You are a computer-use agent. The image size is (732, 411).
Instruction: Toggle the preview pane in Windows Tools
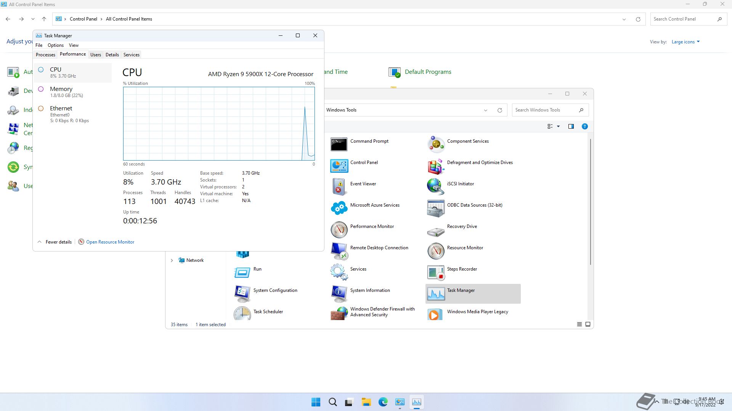pyautogui.click(x=571, y=126)
